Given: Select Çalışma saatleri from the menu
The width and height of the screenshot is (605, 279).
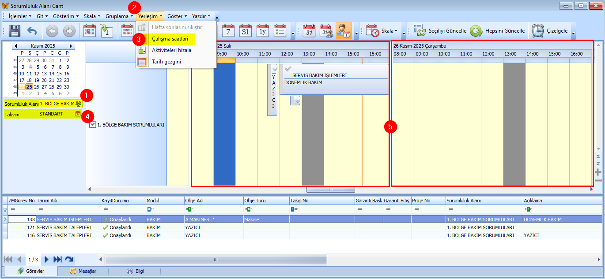Looking at the screenshot, I should click(x=170, y=39).
